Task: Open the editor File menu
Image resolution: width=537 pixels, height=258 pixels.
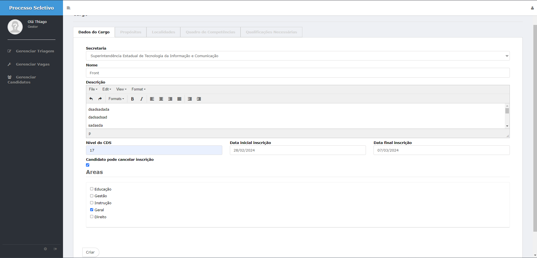Action: point(93,89)
